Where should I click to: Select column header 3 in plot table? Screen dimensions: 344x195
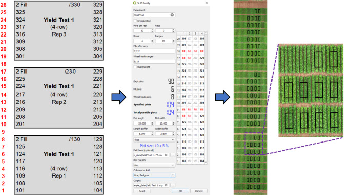pyautogui.click(x=195, y=33)
